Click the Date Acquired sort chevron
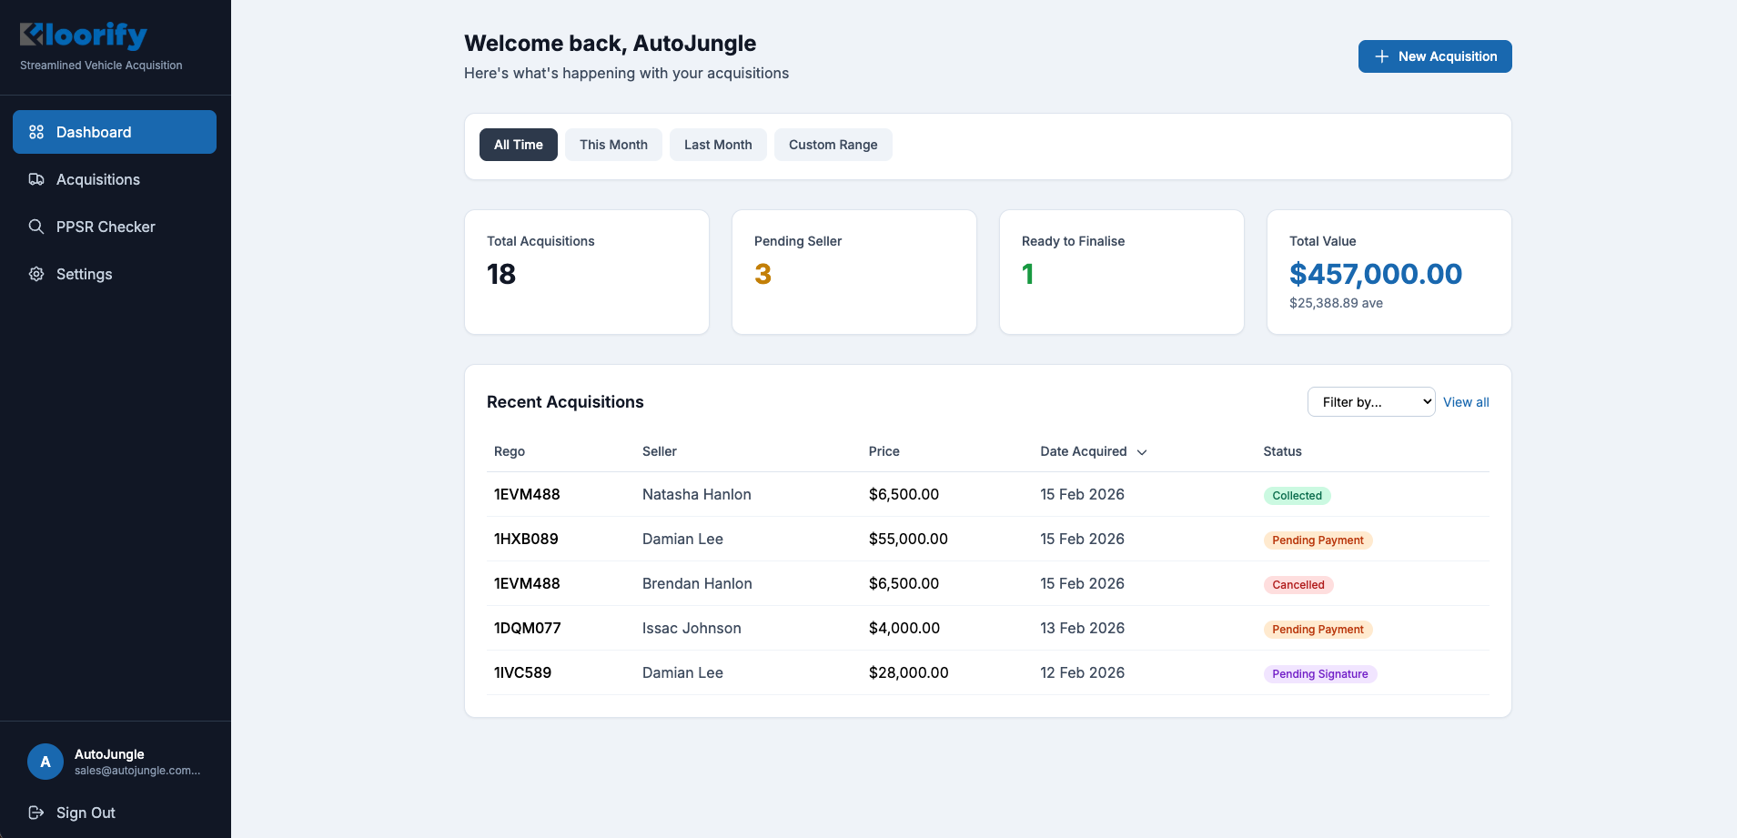 coord(1142,451)
